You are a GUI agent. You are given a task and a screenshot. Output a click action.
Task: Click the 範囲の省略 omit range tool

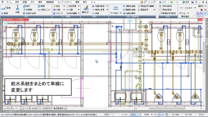[x=129, y=10]
